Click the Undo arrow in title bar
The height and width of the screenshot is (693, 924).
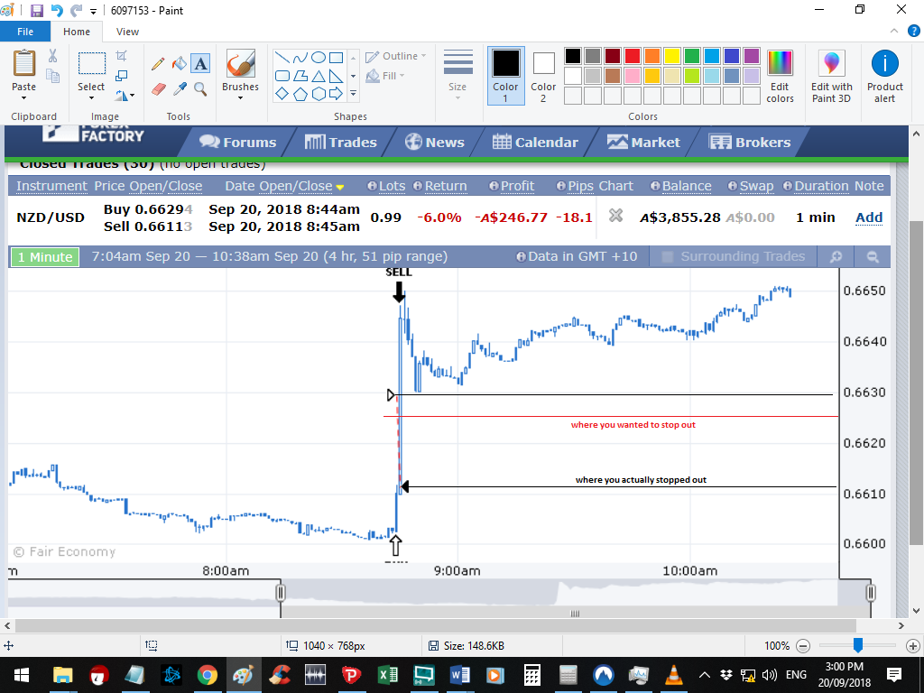57,11
